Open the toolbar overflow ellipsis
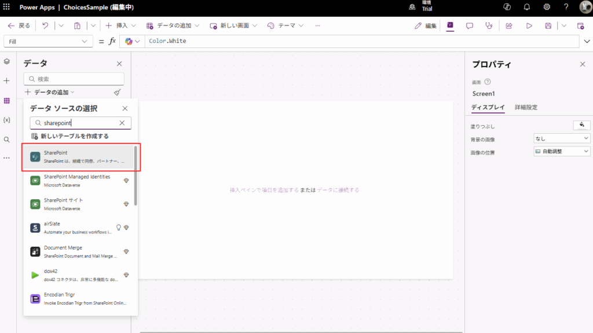The width and height of the screenshot is (593, 333). pos(318,25)
